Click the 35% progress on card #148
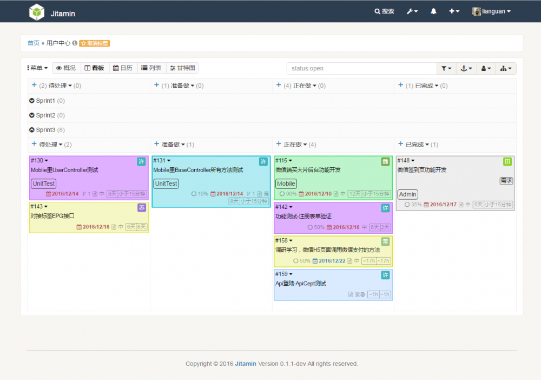 click(413, 204)
